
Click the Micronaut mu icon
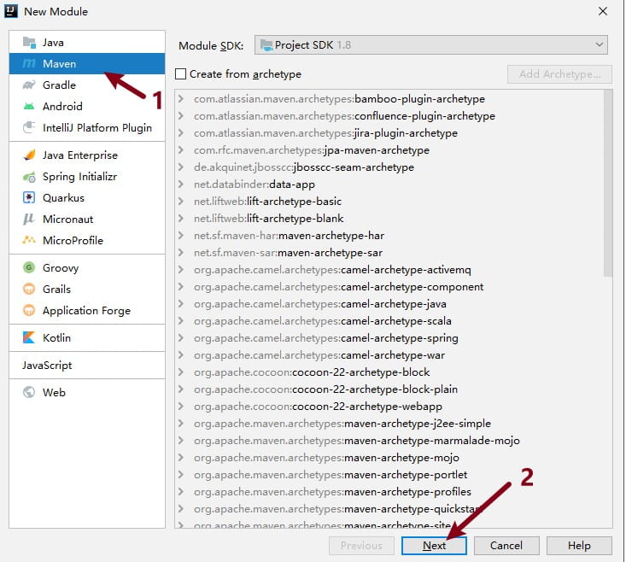tap(29, 220)
